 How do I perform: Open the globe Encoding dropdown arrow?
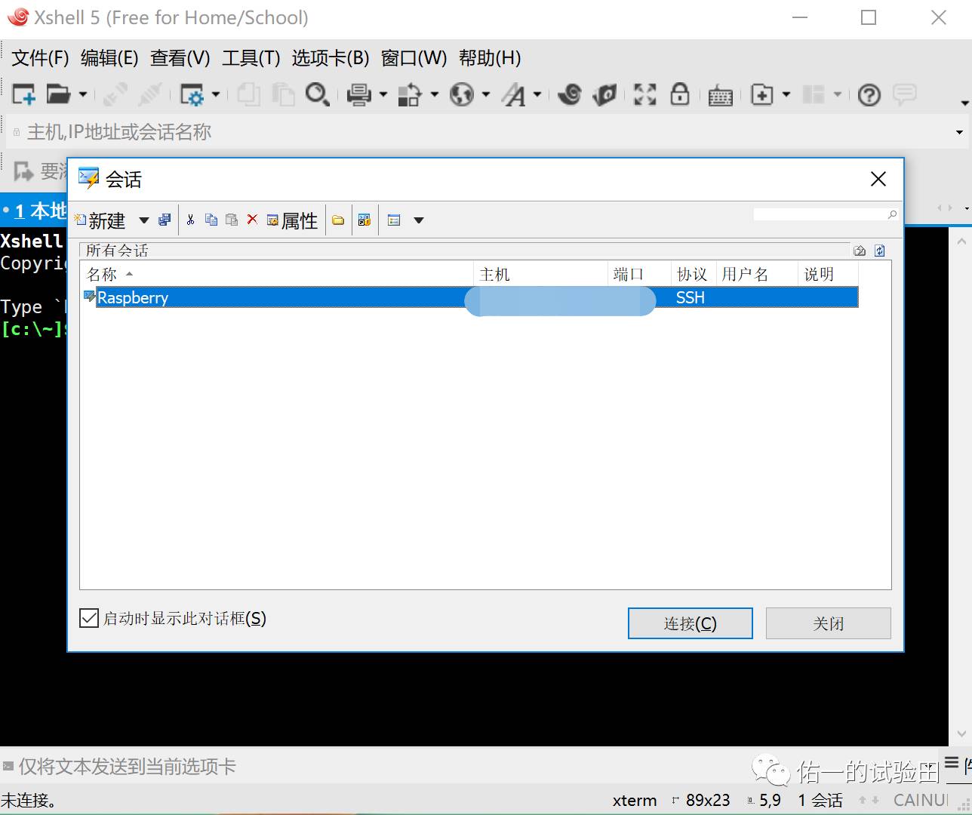[486, 94]
